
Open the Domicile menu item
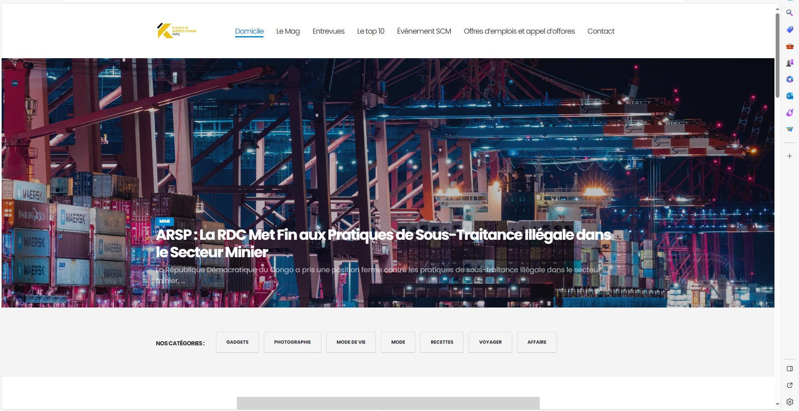point(249,31)
